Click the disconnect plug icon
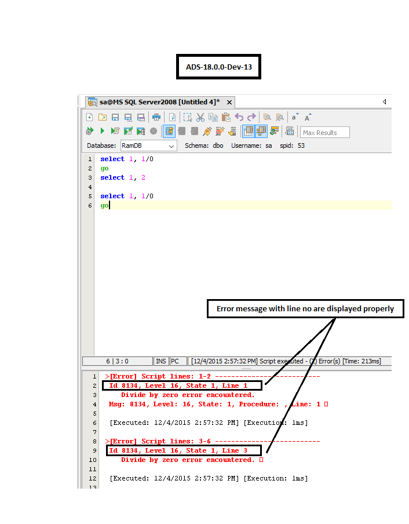 (220, 132)
